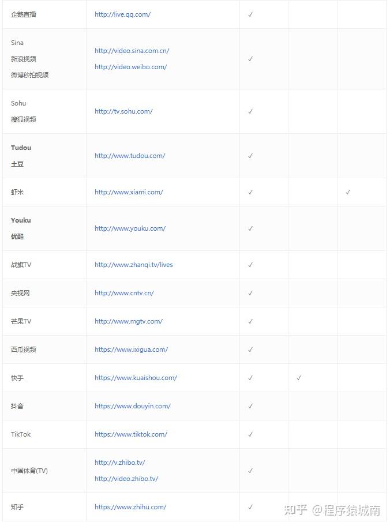Open the video.weibo.com link
The width and height of the screenshot is (390, 526).
(x=130, y=67)
